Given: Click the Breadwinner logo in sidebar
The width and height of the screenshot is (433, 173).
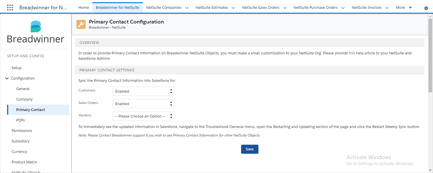Looking at the screenshot, I should [x=36, y=32].
